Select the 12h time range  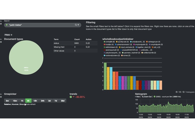pyautogui.click(x=35, y=101)
